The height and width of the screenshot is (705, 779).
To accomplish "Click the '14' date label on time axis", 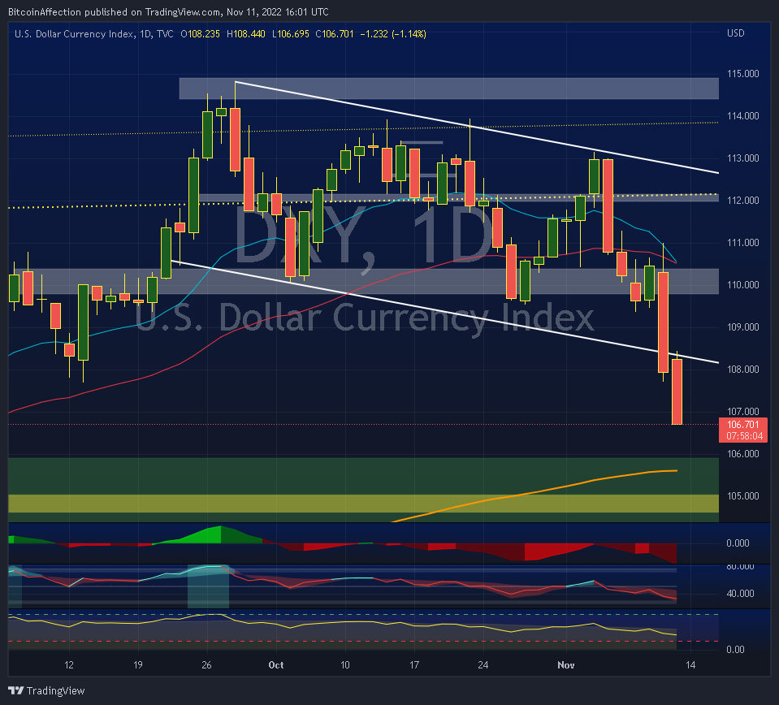I will 690,664.
